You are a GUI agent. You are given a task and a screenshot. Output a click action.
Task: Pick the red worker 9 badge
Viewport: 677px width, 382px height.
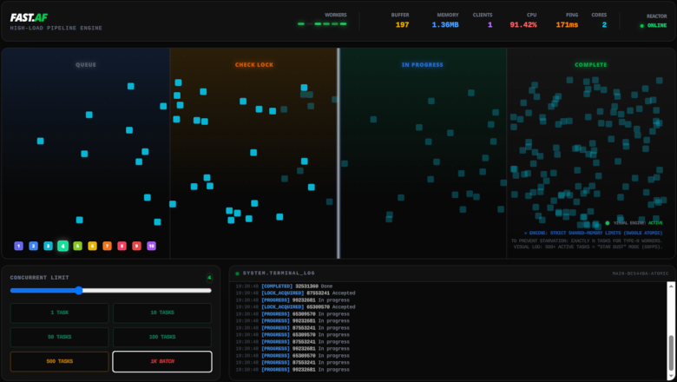[136, 246]
